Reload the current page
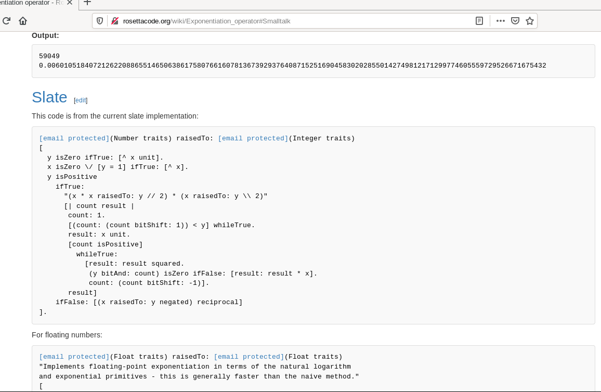 point(7,21)
